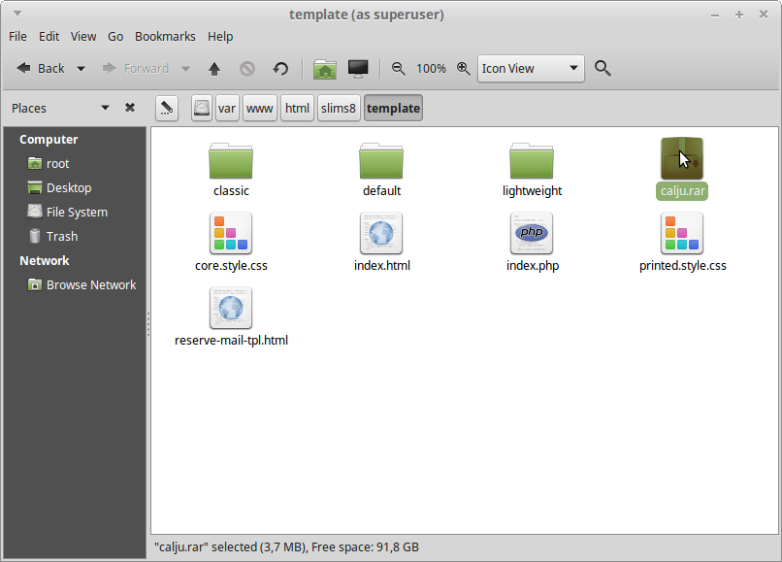Go up to the parent folder
The image size is (782, 562).
[214, 68]
